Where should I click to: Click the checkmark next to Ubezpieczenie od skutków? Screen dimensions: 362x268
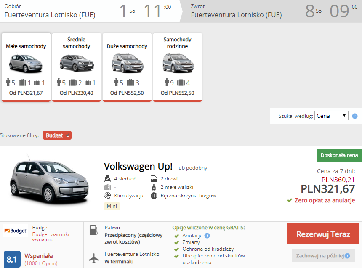click(177, 256)
